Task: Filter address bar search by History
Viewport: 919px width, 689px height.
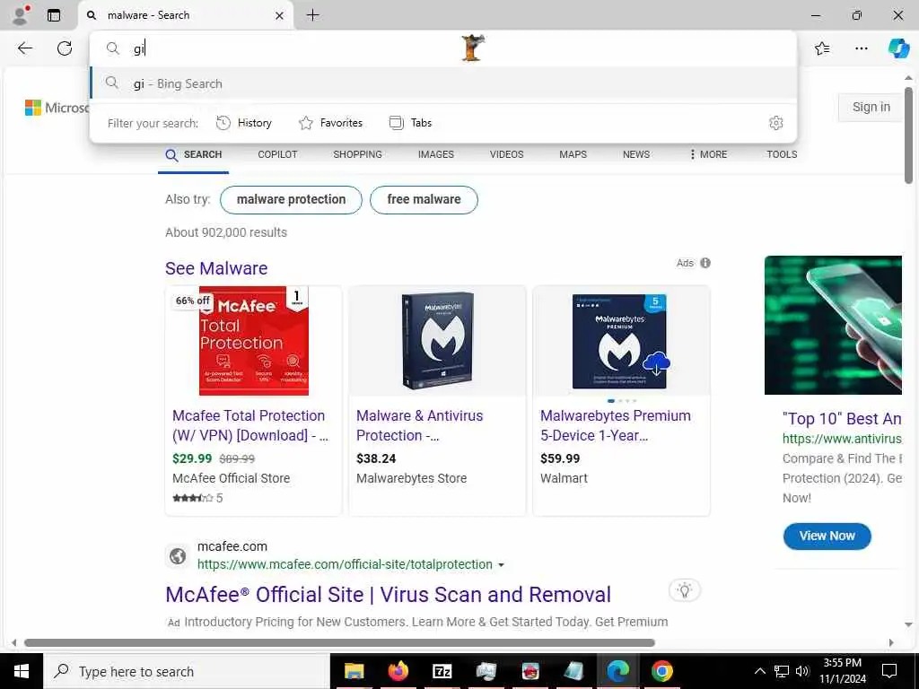Action: click(x=244, y=123)
